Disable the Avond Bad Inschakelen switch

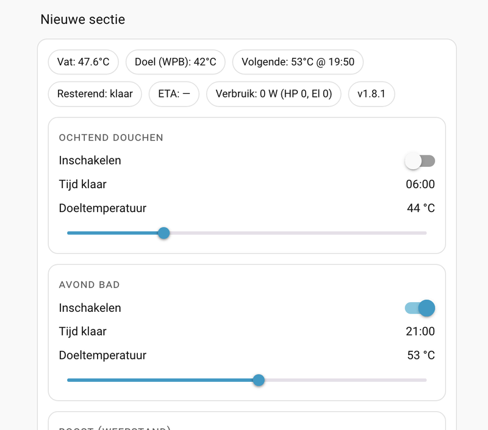coord(420,308)
